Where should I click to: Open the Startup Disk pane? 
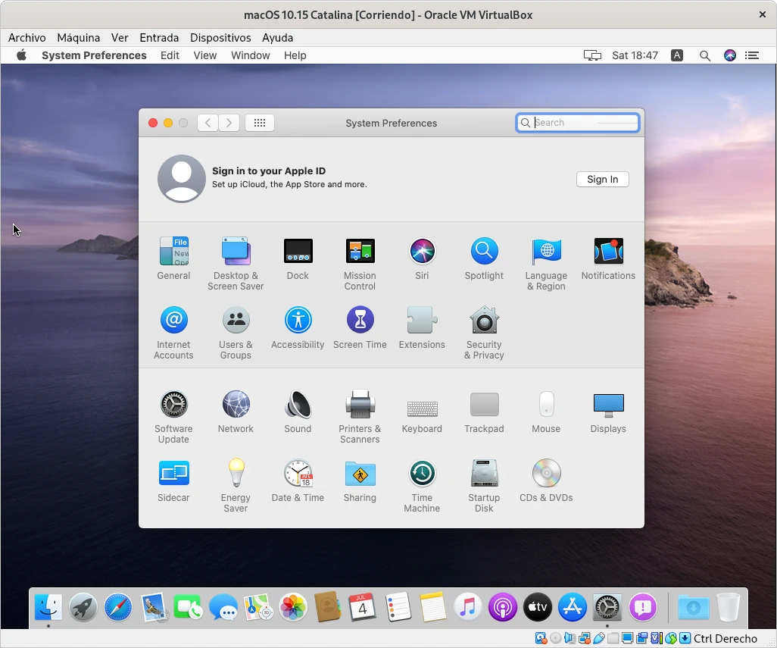tap(484, 474)
